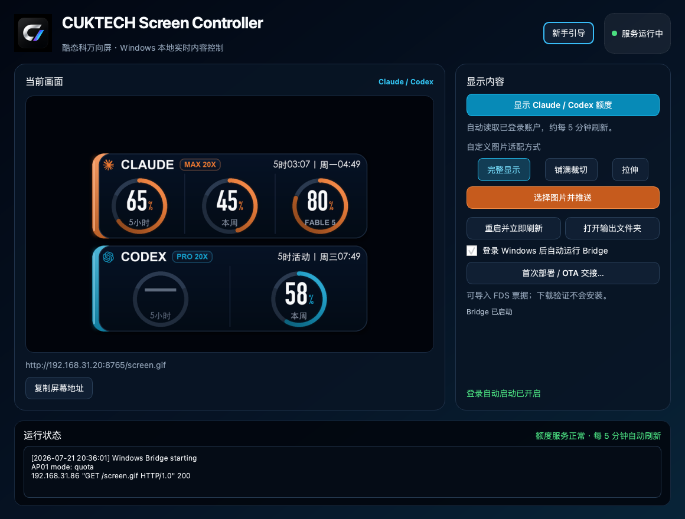Open 首次部署 / OTA 交接 dialog
The width and height of the screenshot is (685, 519).
[x=563, y=273]
